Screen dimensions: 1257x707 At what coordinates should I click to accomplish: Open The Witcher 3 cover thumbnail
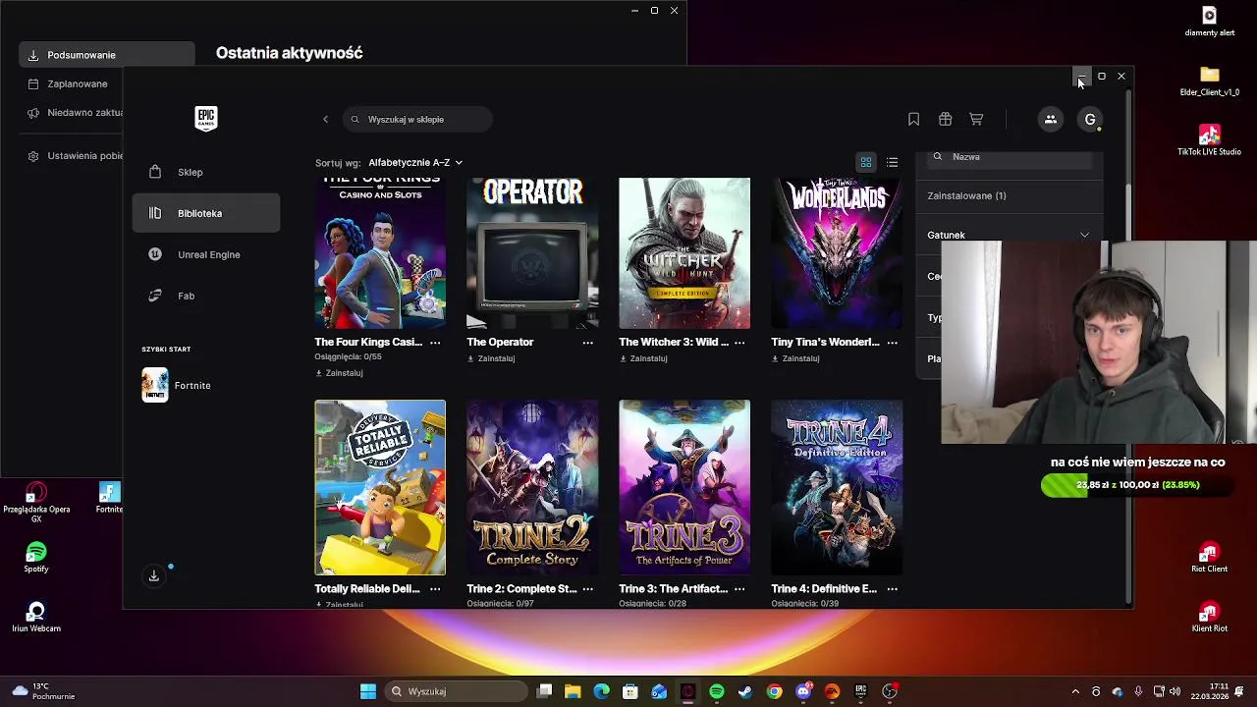tap(684, 253)
